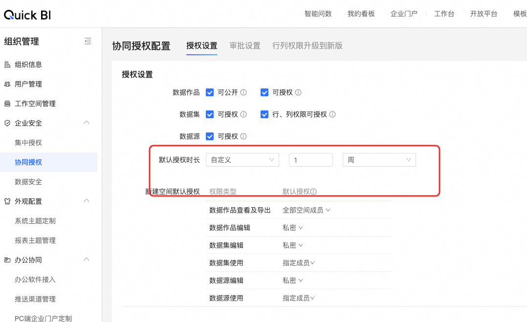Screen dimensions: 527x322
Task: Open 行列权限升级到新版 tab link
Action: pos(307,46)
